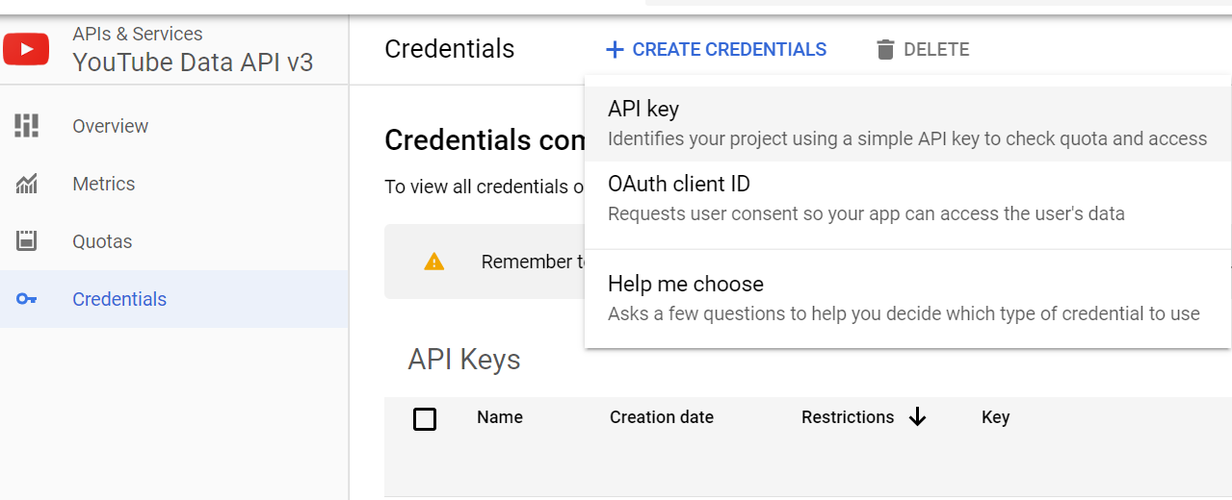Click the Overview dashboard icon
1232x500 pixels.
[x=27, y=126]
